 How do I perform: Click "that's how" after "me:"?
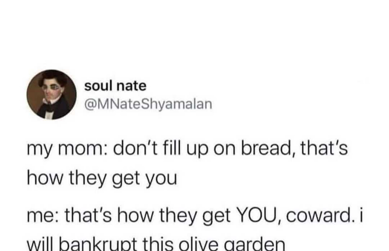pyautogui.click(x=110, y=215)
